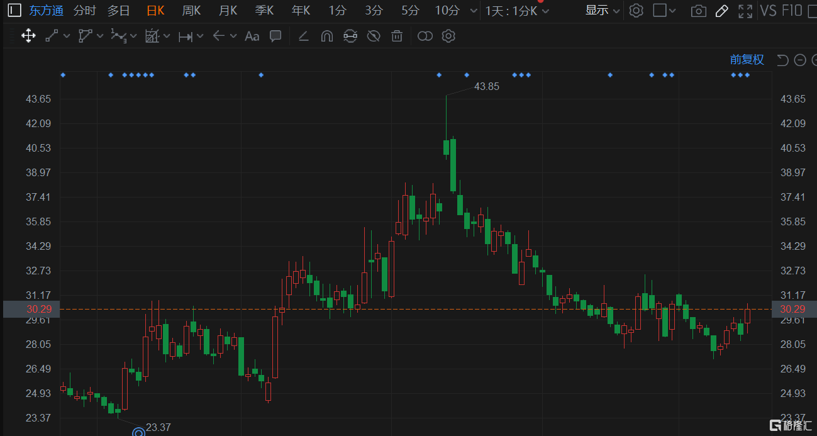Switch to the 多日 tab
This screenshot has height=436, width=817.
pos(118,10)
